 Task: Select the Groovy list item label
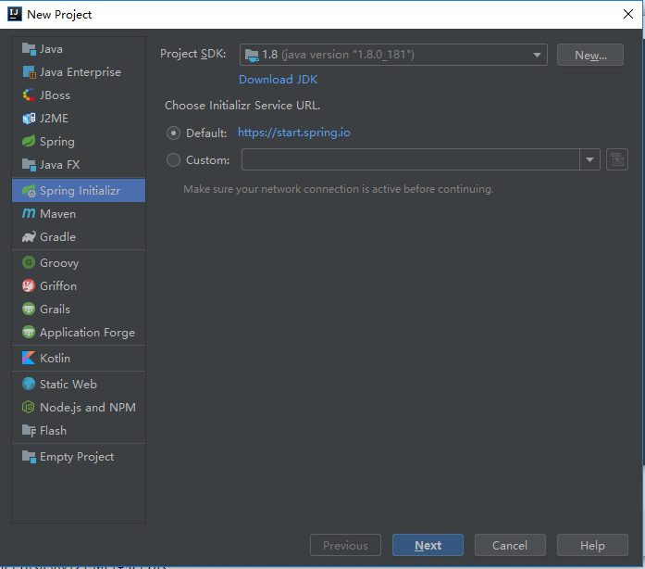pos(59,263)
